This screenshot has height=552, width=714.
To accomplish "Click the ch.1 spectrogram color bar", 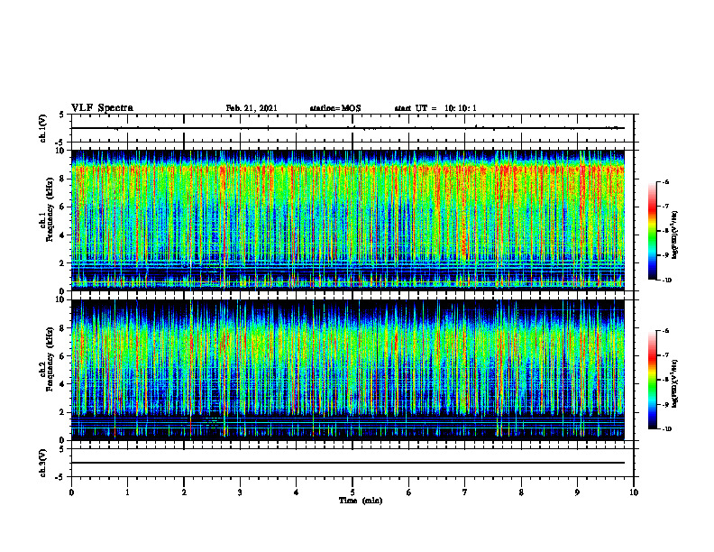I will pyautogui.click(x=653, y=231).
